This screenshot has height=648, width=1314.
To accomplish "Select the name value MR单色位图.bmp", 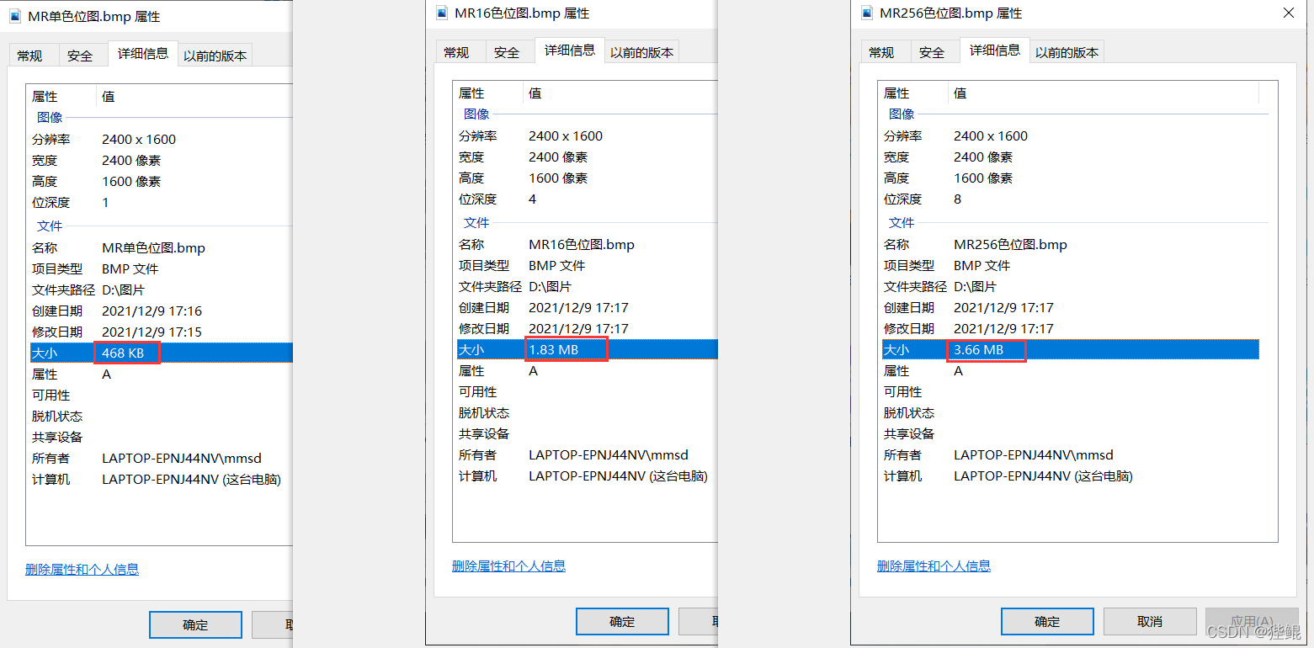I will (x=153, y=248).
